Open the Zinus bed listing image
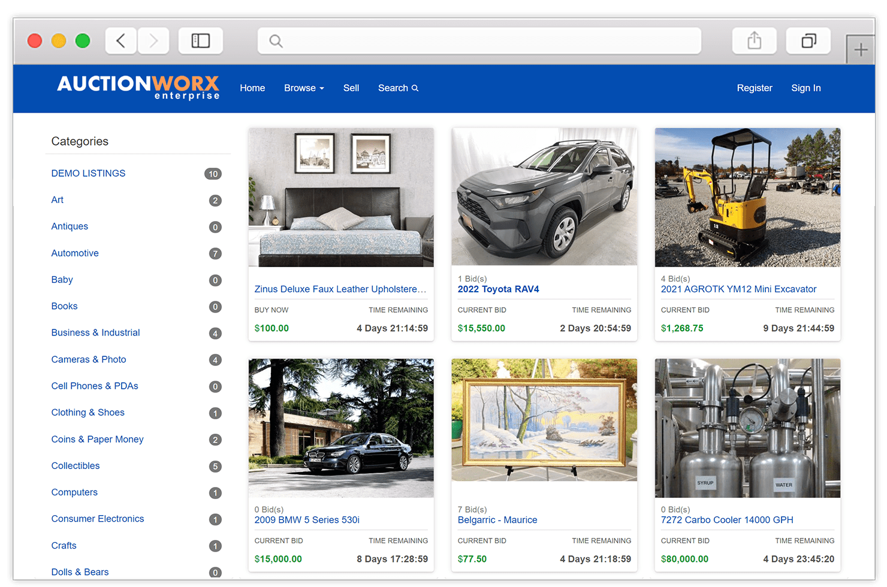Screen dimensions: 887x587 tap(341, 197)
